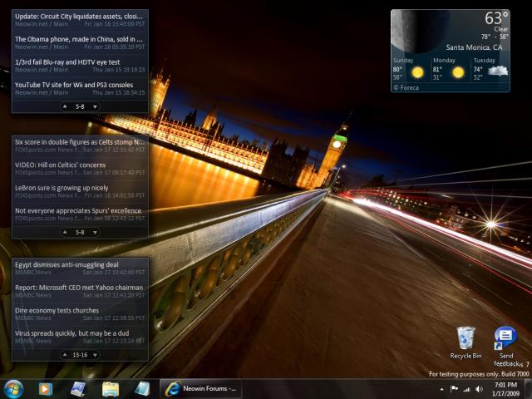
Task: Open the network signal tray icon
Action: pyautogui.click(x=467, y=390)
